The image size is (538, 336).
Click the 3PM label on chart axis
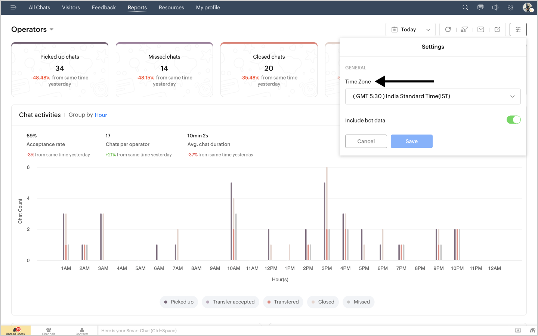point(327,268)
